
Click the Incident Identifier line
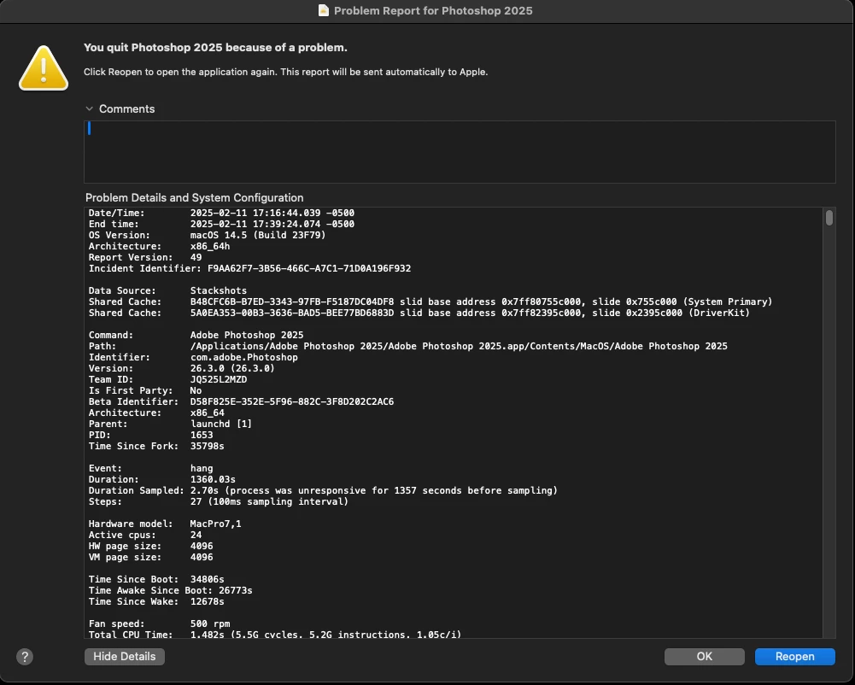coord(249,268)
